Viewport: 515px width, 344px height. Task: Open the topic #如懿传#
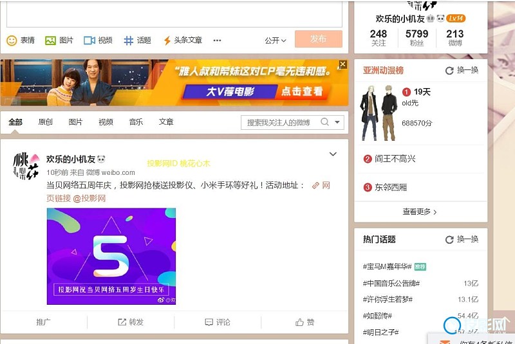[x=377, y=316]
